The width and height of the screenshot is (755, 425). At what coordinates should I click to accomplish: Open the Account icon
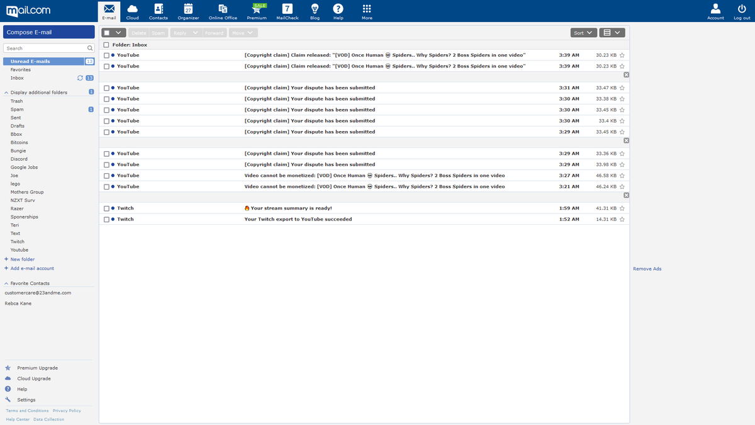pos(715,9)
